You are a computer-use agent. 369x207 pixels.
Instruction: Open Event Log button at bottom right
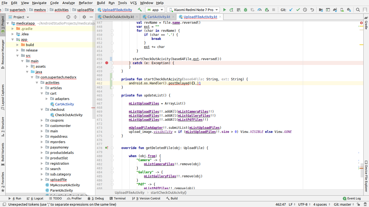point(352,198)
